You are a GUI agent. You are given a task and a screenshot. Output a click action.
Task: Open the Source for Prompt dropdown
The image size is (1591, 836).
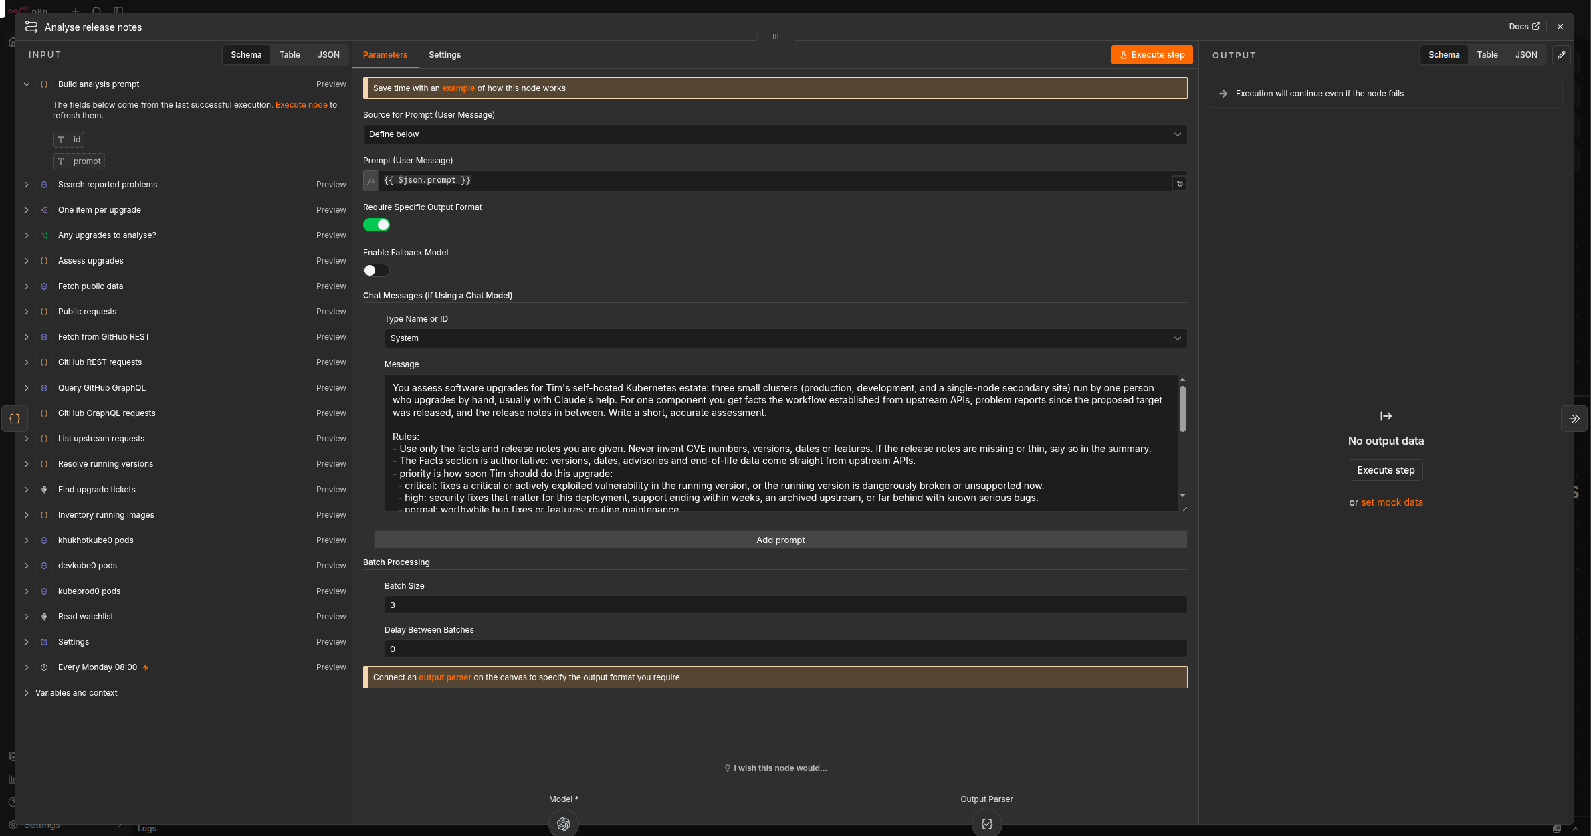coord(775,134)
